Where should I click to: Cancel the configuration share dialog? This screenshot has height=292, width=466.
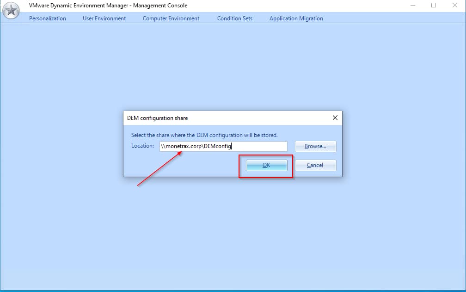tap(315, 165)
